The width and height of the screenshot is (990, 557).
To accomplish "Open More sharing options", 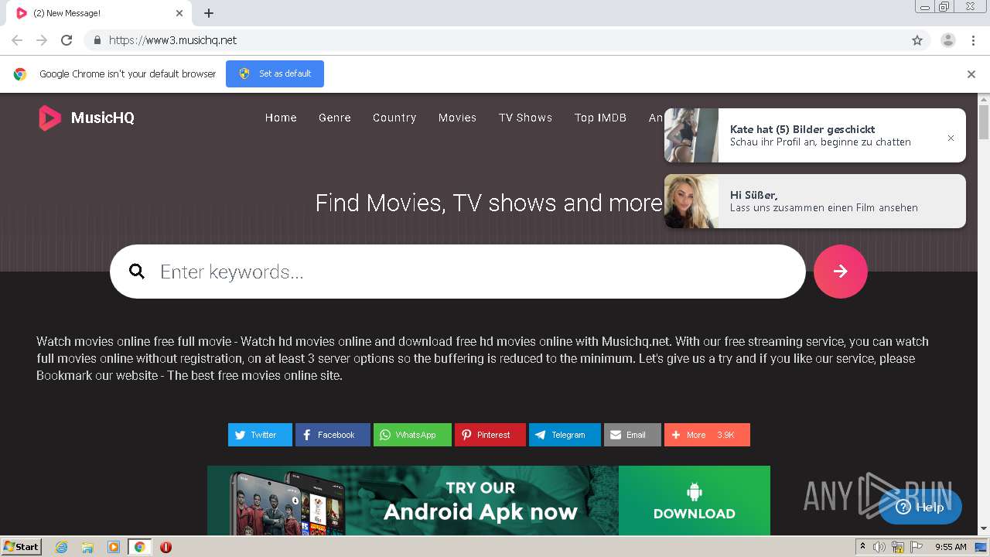I will pyautogui.click(x=707, y=435).
